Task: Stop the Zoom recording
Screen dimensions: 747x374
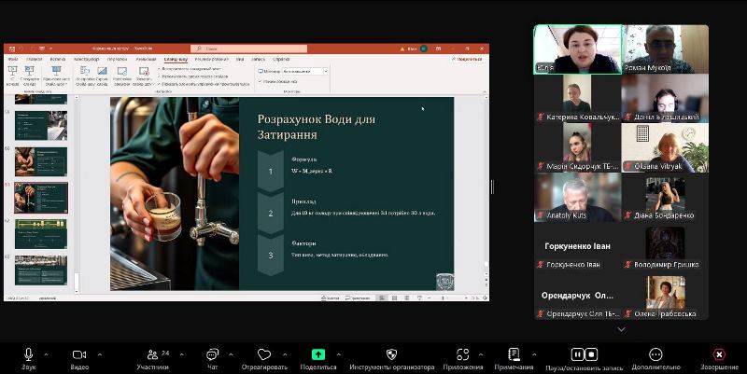Action: 591,354
